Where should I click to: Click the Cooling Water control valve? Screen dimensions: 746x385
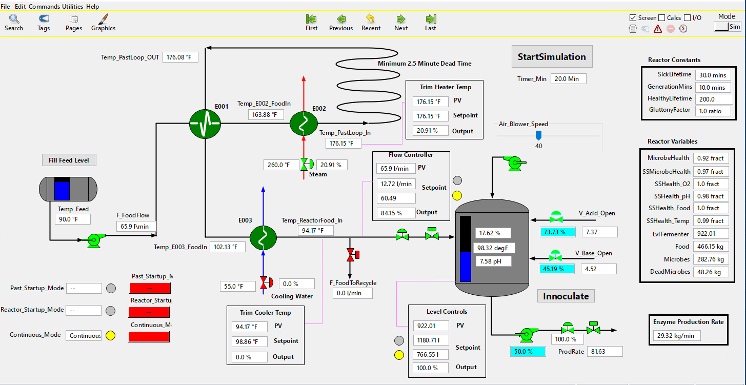pyautogui.click(x=267, y=283)
